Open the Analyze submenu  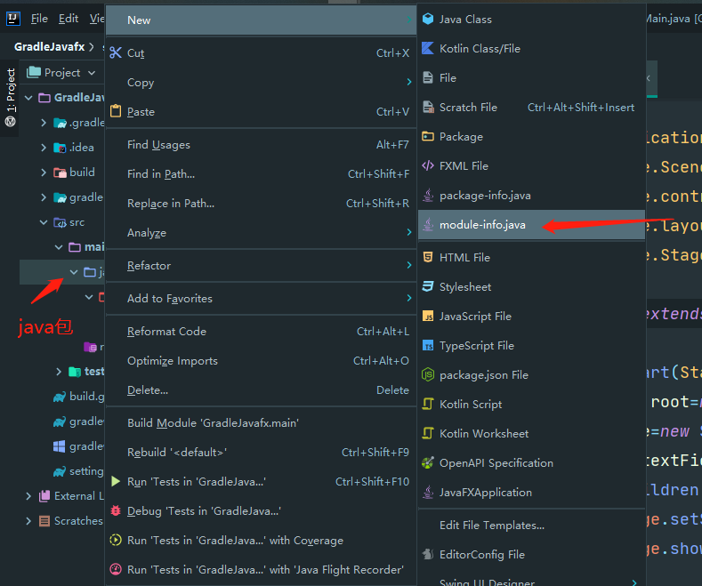(261, 233)
